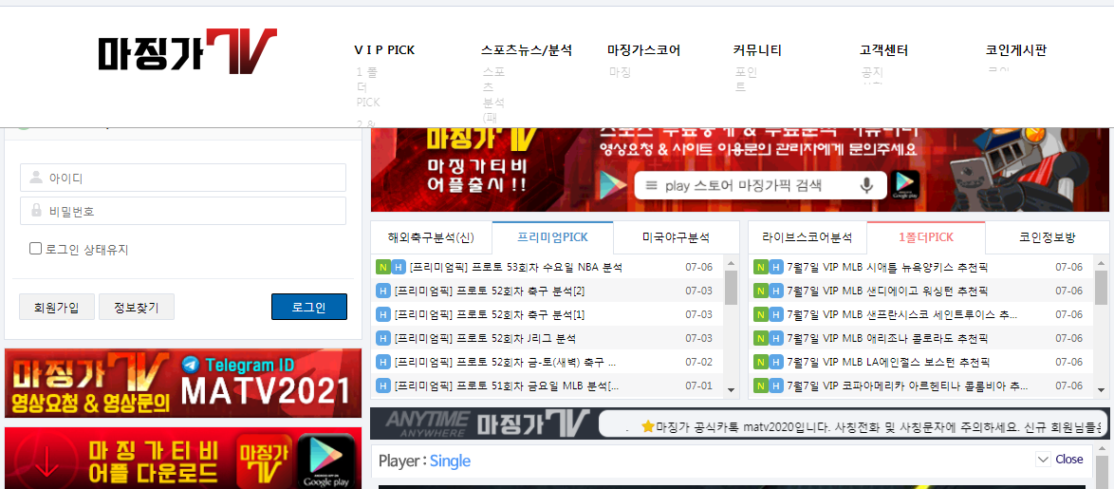Click the Telegram ID MATV2021 banner
1114x489 pixels.
[x=183, y=383]
